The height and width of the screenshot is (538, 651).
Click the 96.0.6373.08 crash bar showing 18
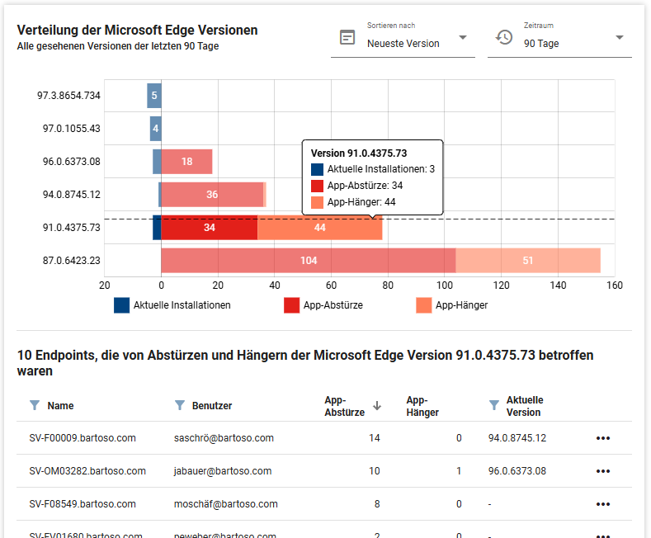pos(186,162)
